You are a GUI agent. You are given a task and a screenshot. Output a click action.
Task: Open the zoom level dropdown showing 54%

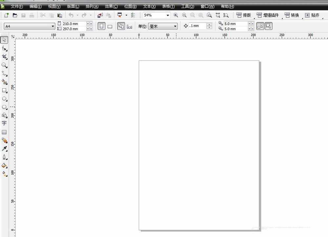(x=168, y=15)
